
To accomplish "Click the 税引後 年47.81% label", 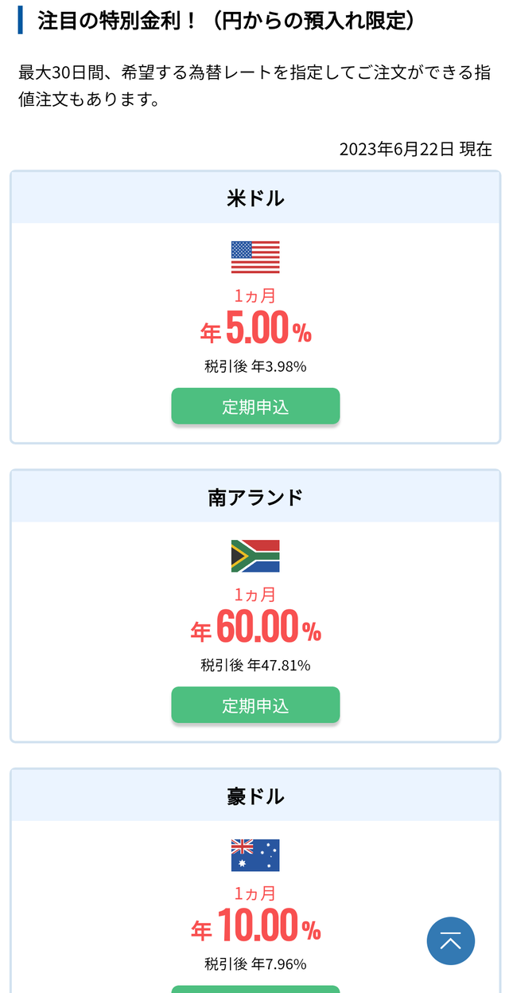I will coord(255,665).
